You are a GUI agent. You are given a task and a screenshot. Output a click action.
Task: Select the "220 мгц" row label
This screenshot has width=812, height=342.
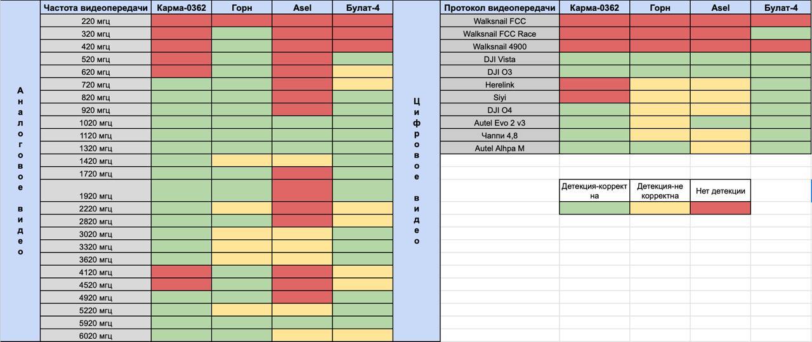96,21
